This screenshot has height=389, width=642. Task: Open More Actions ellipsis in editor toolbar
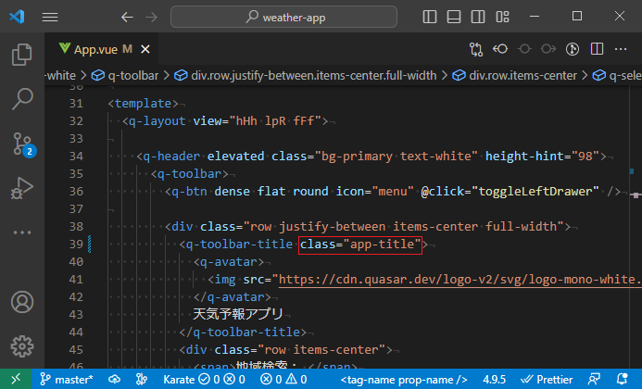tap(621, 49)
